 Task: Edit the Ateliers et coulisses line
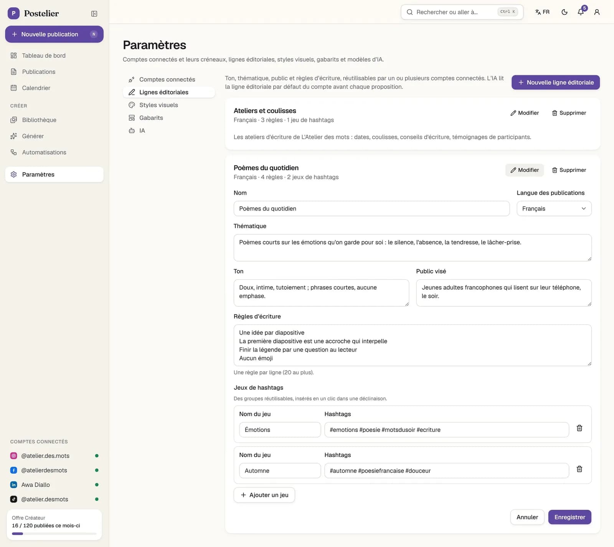coord(525,113)
